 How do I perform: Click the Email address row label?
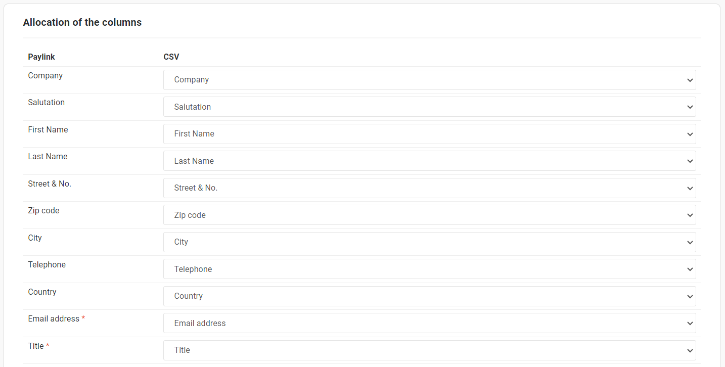(x=54, y=318)
